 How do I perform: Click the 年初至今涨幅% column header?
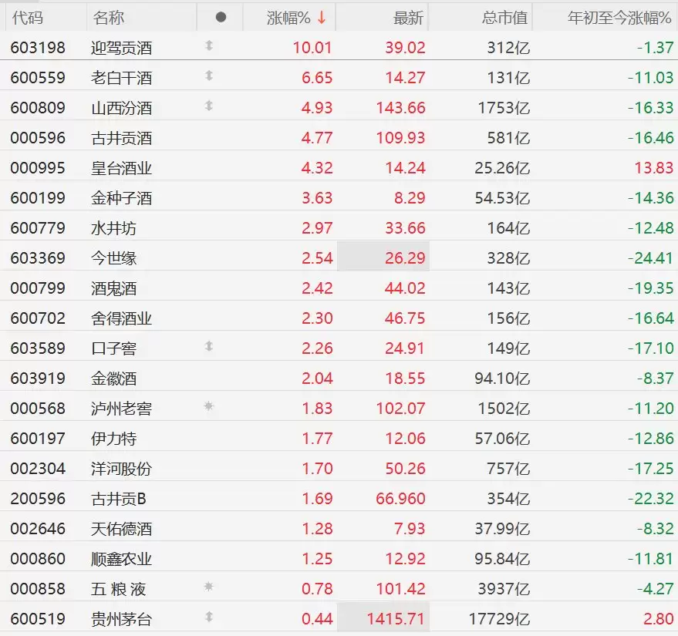coord(619,17)
